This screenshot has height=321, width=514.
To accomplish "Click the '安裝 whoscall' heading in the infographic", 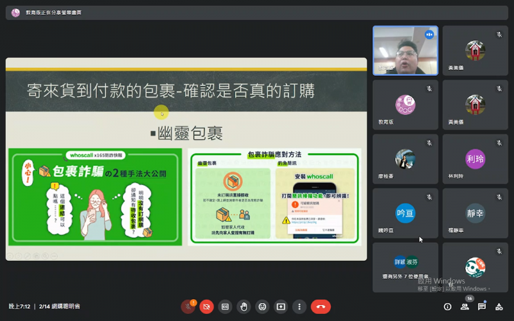I will [x=314, y=177].
